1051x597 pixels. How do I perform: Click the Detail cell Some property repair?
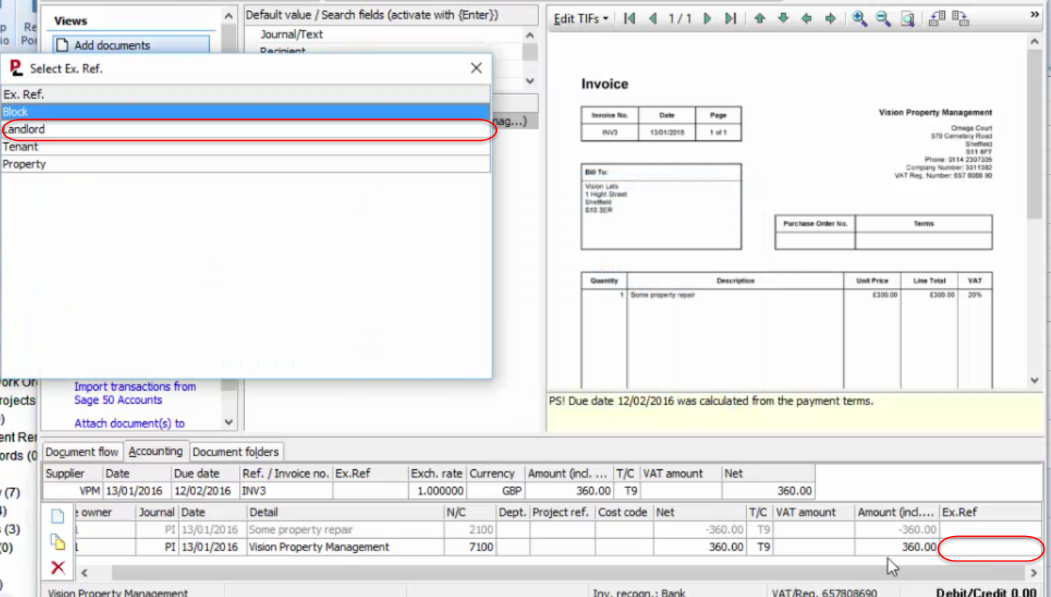tap(346, 529)
